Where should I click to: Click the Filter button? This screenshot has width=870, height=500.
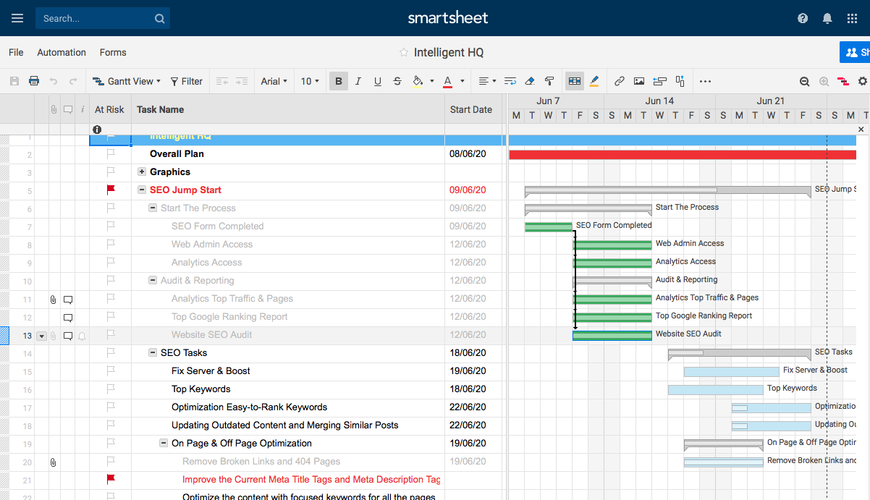click(187, 82)
